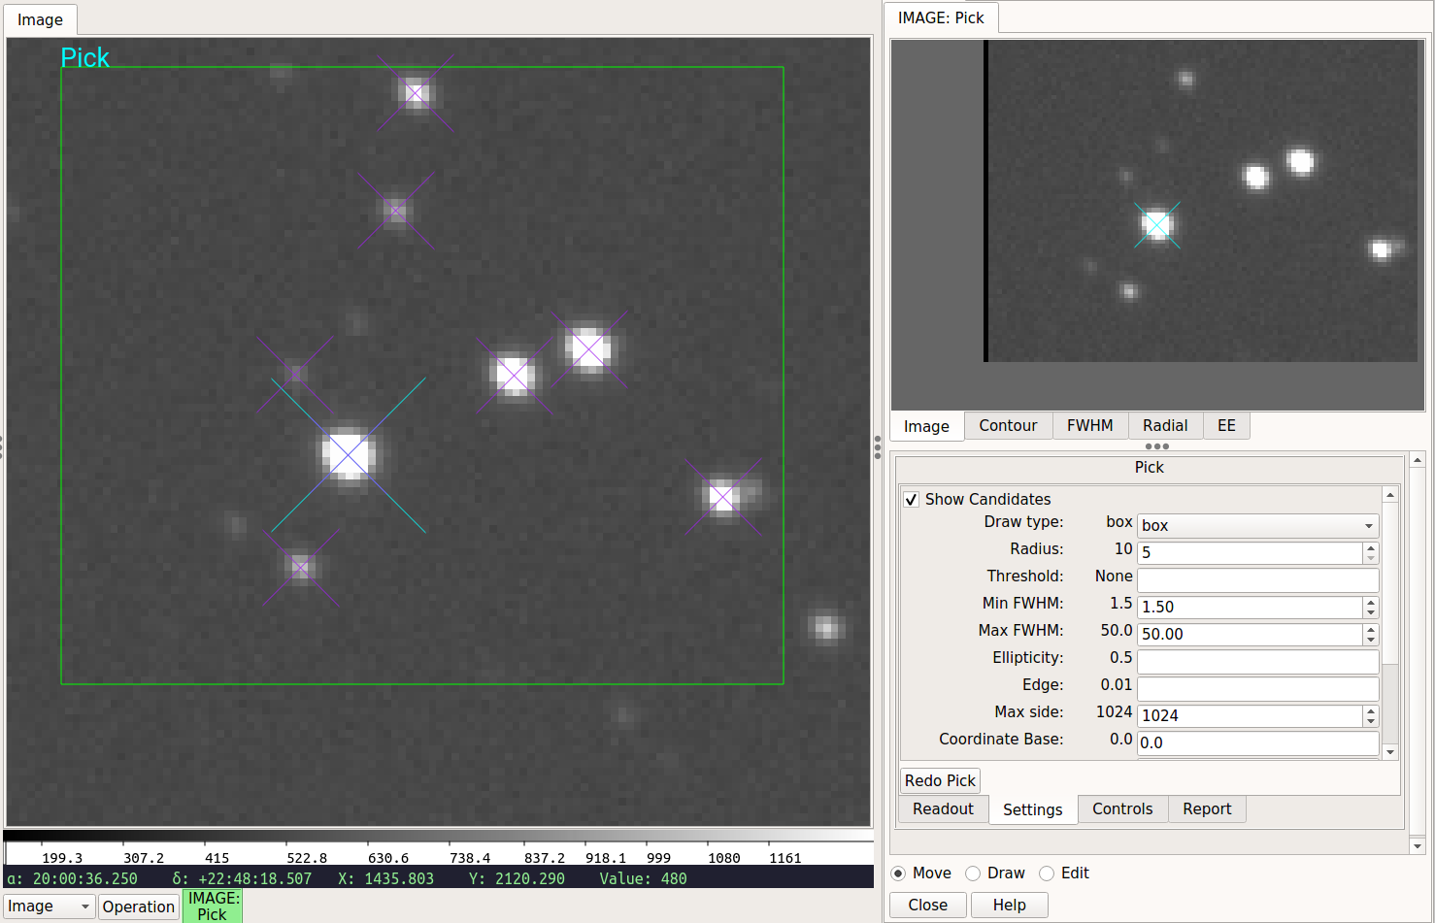Click the settings scroll-down arrow
The image size is (1435, 923).
(x=1390, y=752)
